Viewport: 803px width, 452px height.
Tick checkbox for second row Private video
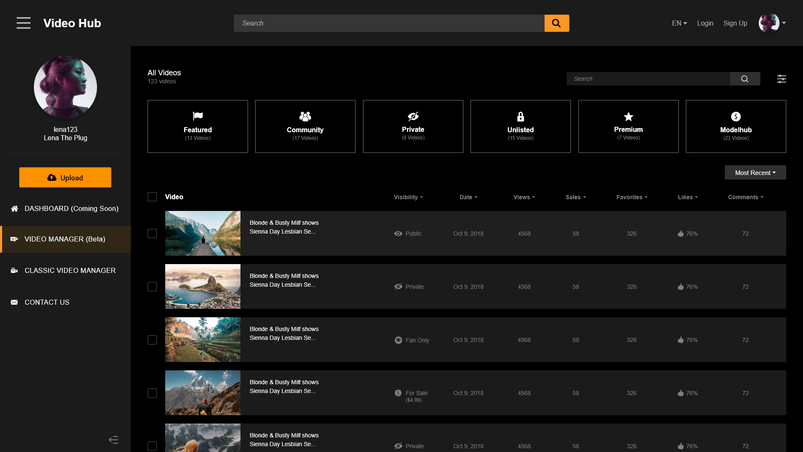152,287
